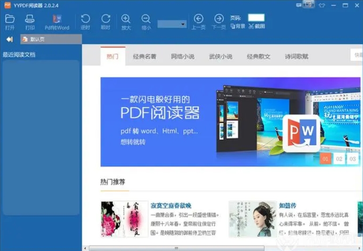Click the 页码 page number field

[x=256, y=17]
